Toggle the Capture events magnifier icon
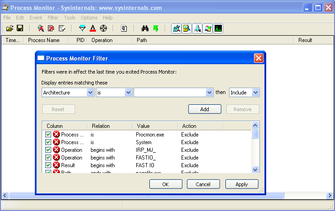The image size is (335, 211). coord(41,28)
